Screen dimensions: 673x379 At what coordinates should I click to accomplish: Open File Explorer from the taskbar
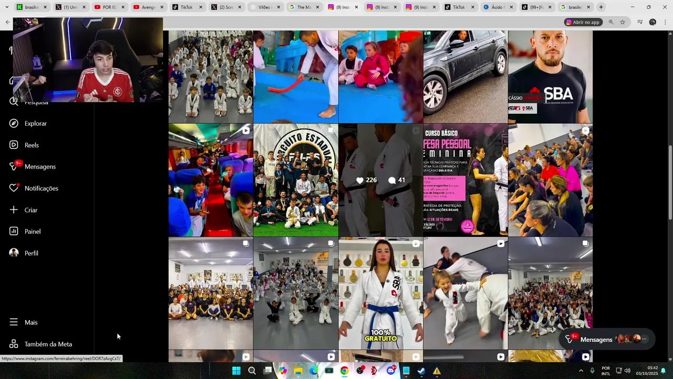[298, 371]
